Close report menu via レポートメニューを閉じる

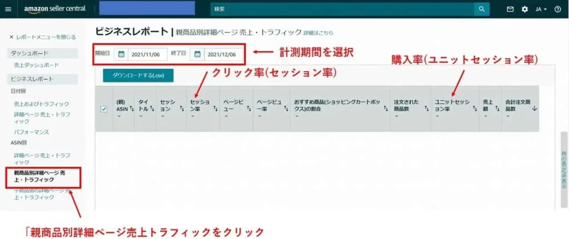point(42,37)
